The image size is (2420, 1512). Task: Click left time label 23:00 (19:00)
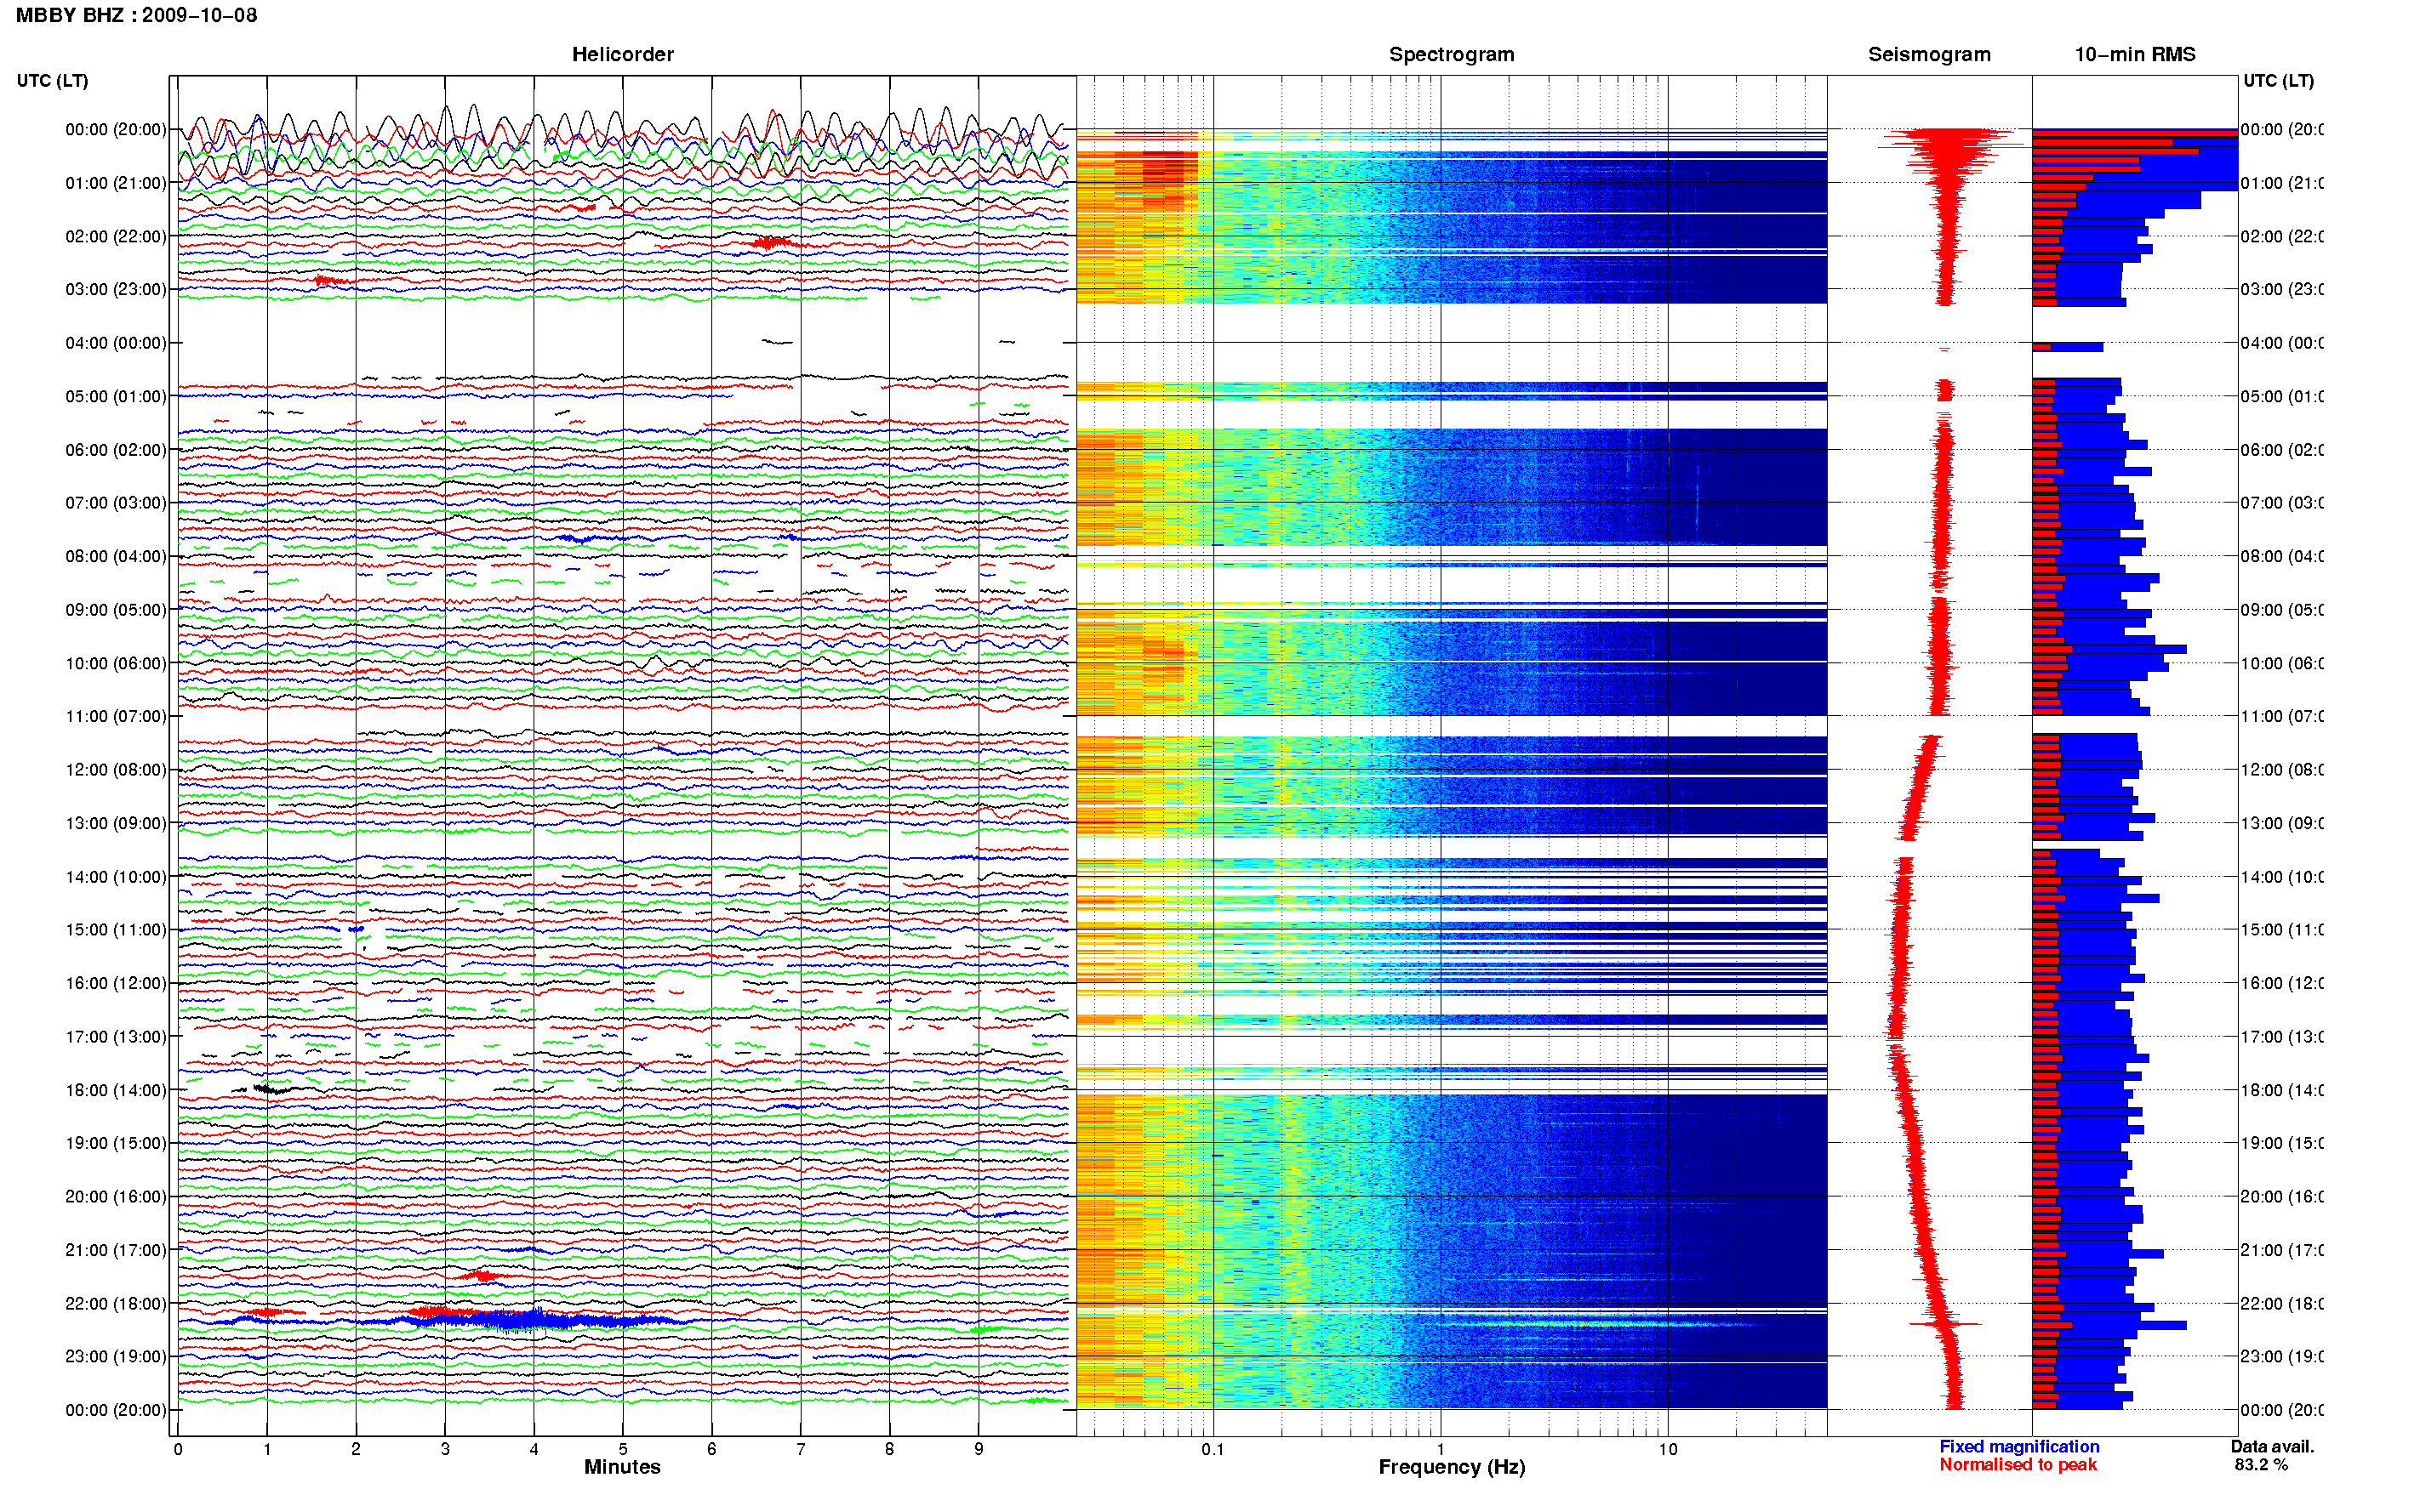pyautogui.click(x=116, y=1356)
